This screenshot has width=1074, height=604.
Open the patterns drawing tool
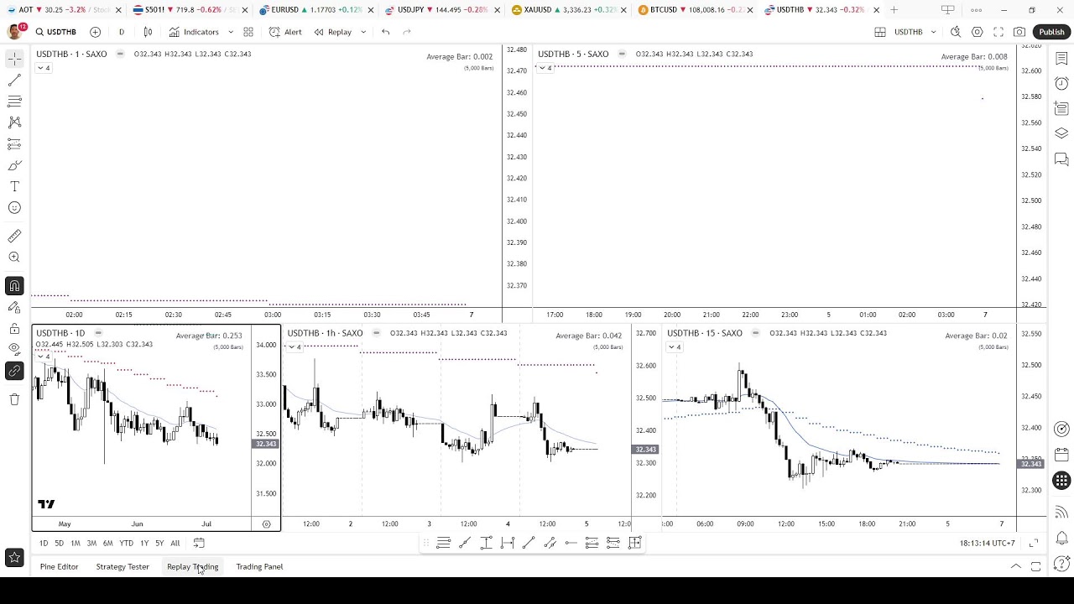[x=14, y=122]
